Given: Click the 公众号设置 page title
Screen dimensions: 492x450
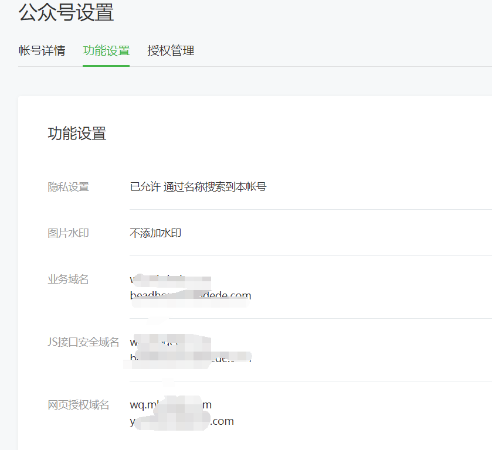Looking at the screenshot, I should [x=66, y=12].
